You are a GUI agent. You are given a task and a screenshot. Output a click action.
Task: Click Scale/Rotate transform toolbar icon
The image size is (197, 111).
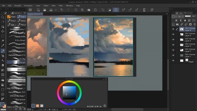95,10
